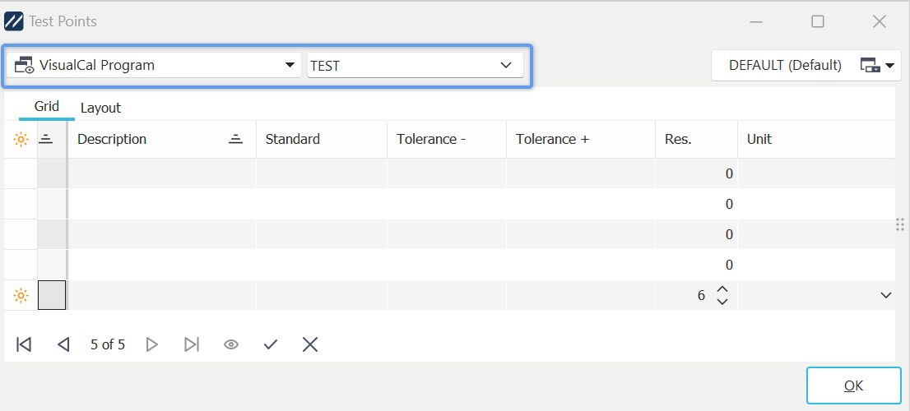Screen dimensions: 910x411
Task: Increase the Res. value 6 with the up arrow
Action: click(722, 289)
